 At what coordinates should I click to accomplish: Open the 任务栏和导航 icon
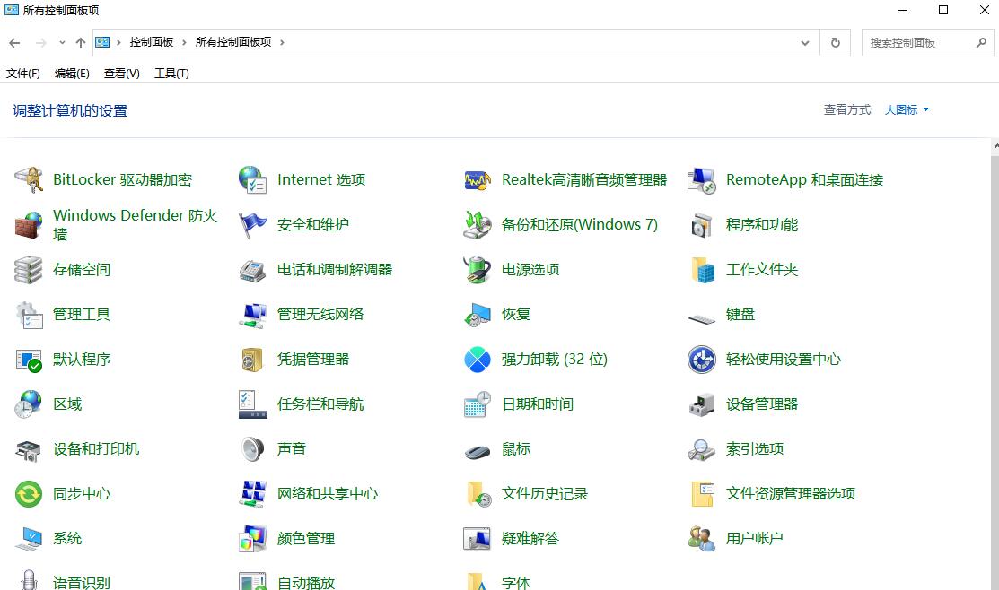tap(253, 404)
